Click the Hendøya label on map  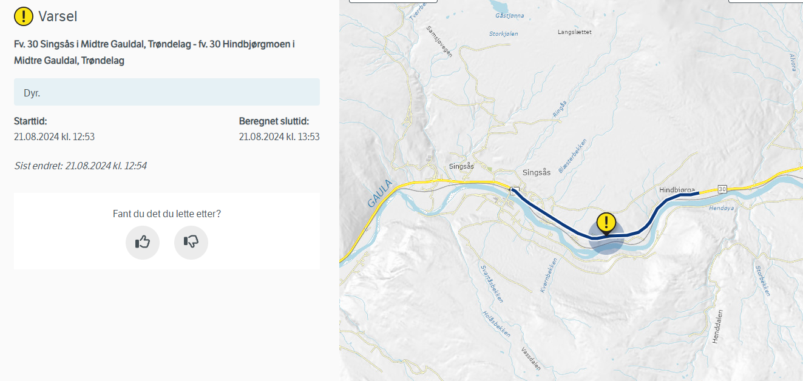pyautogui.click(x=721, y=207)
